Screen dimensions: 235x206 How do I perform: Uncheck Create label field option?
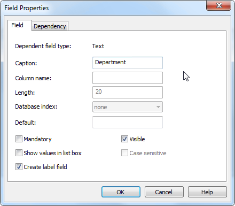(x=19, y=167)
